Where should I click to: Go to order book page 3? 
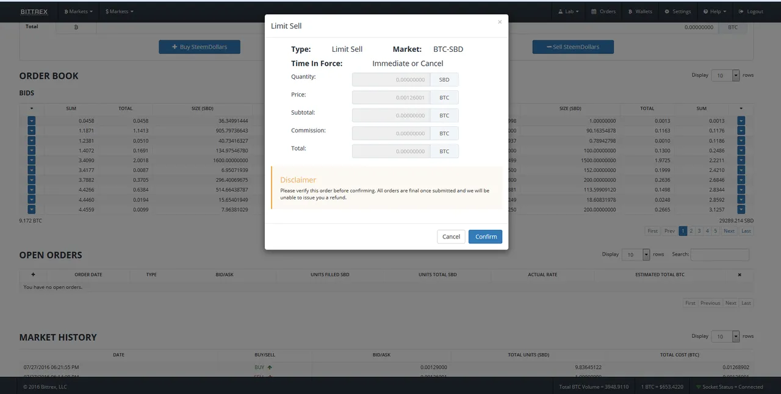[x=699, y=231]
